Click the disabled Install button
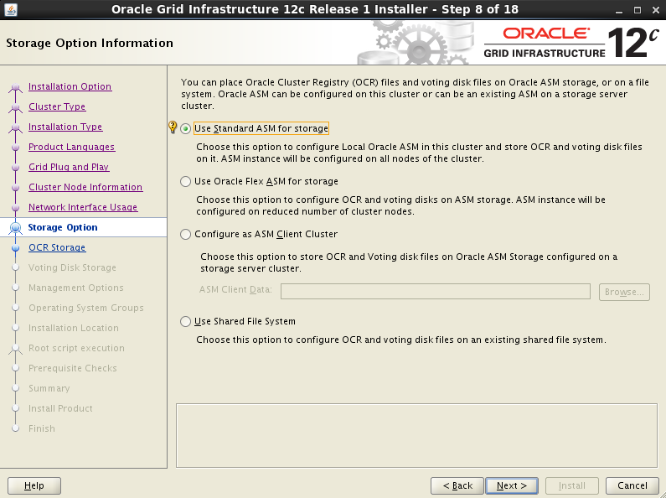The width and height of the screenshot is (666, 498). [571, 485]
